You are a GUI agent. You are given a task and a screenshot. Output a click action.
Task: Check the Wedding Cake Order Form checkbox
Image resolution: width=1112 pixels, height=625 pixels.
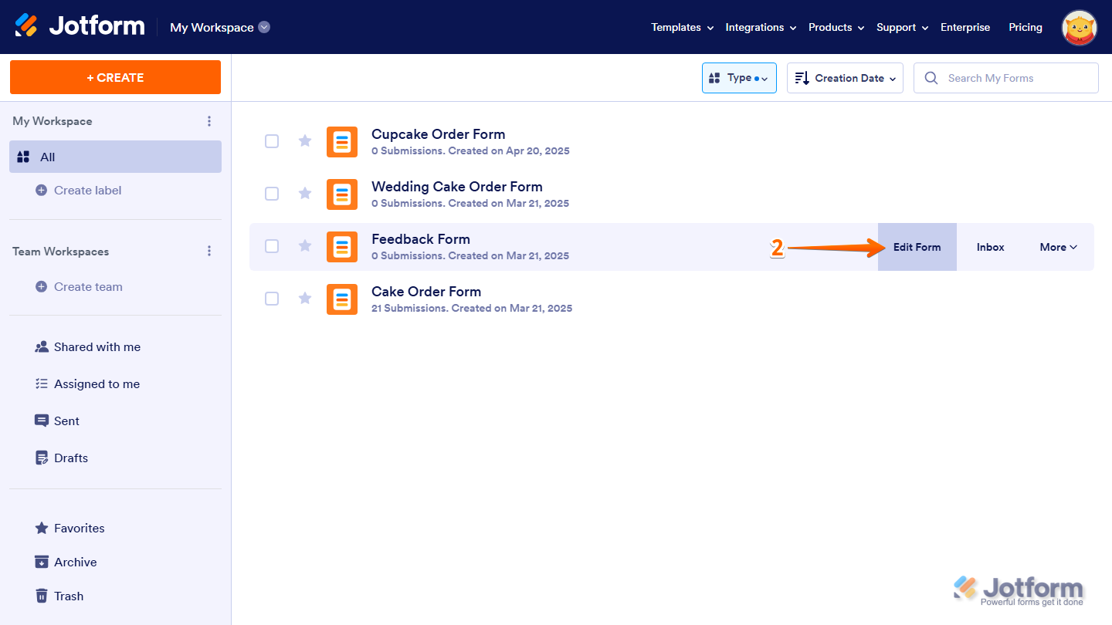[272, 194]
